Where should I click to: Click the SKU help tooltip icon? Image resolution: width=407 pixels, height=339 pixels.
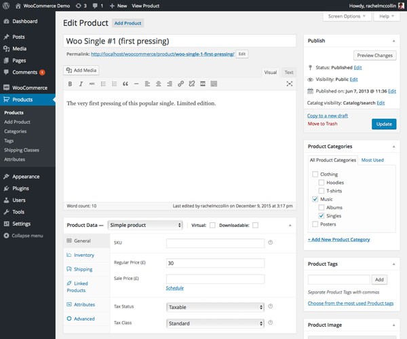(x=270, y=243)
